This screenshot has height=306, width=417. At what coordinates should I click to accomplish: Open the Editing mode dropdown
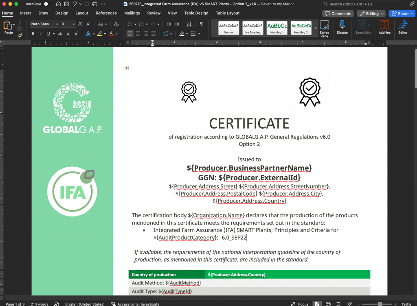371,13
